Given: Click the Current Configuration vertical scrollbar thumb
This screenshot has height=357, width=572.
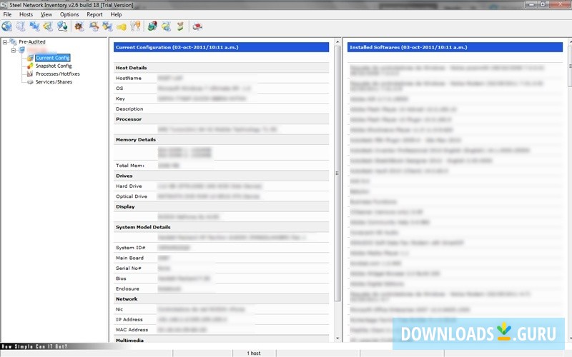Looking at the screenshot, I should 337,174.
